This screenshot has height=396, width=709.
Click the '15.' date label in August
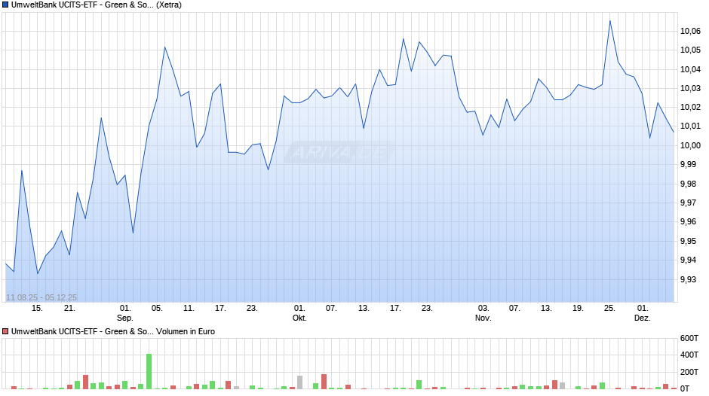[37, 309]
